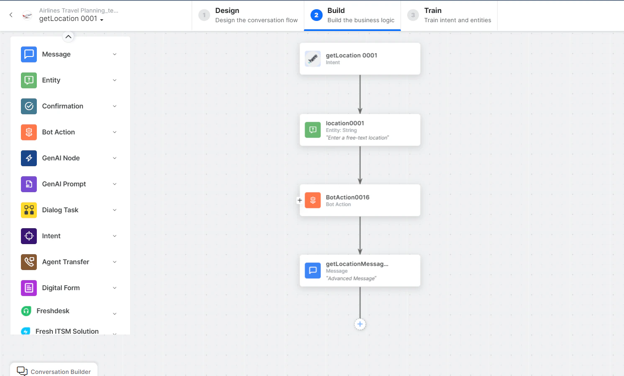Collapse the node palette panel

click(68, 37)
